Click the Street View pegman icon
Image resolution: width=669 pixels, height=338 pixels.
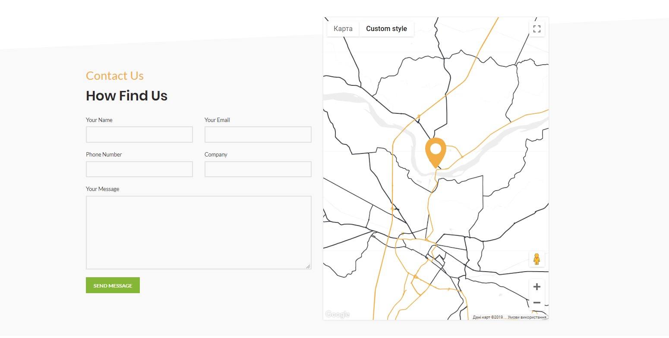click(x=536, y=259)
